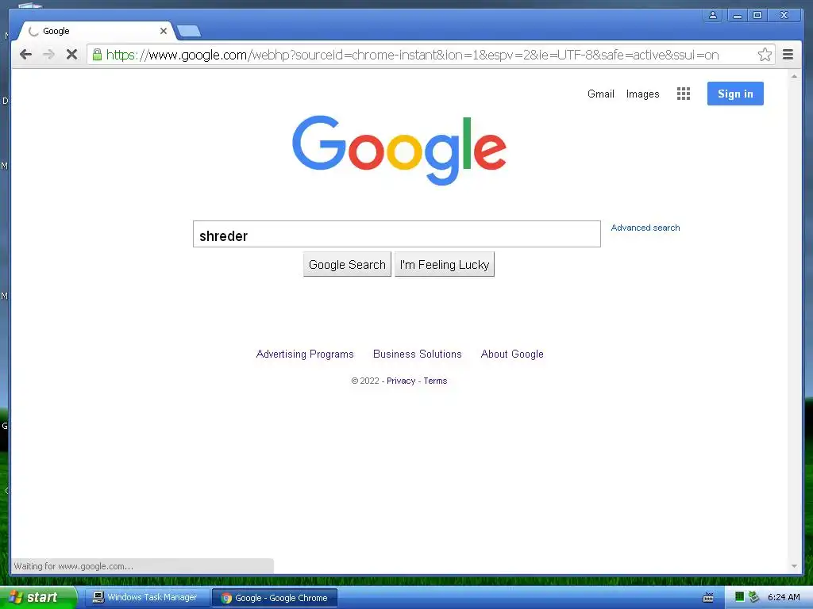This screenshot has height=609, width=813.
Task: Click the green padlock security icon
Action: pyautogui.click(x=97, y=55)
